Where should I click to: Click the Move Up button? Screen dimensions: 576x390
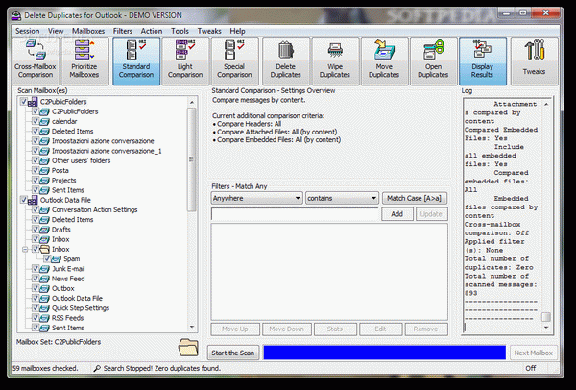coord(235,329)
